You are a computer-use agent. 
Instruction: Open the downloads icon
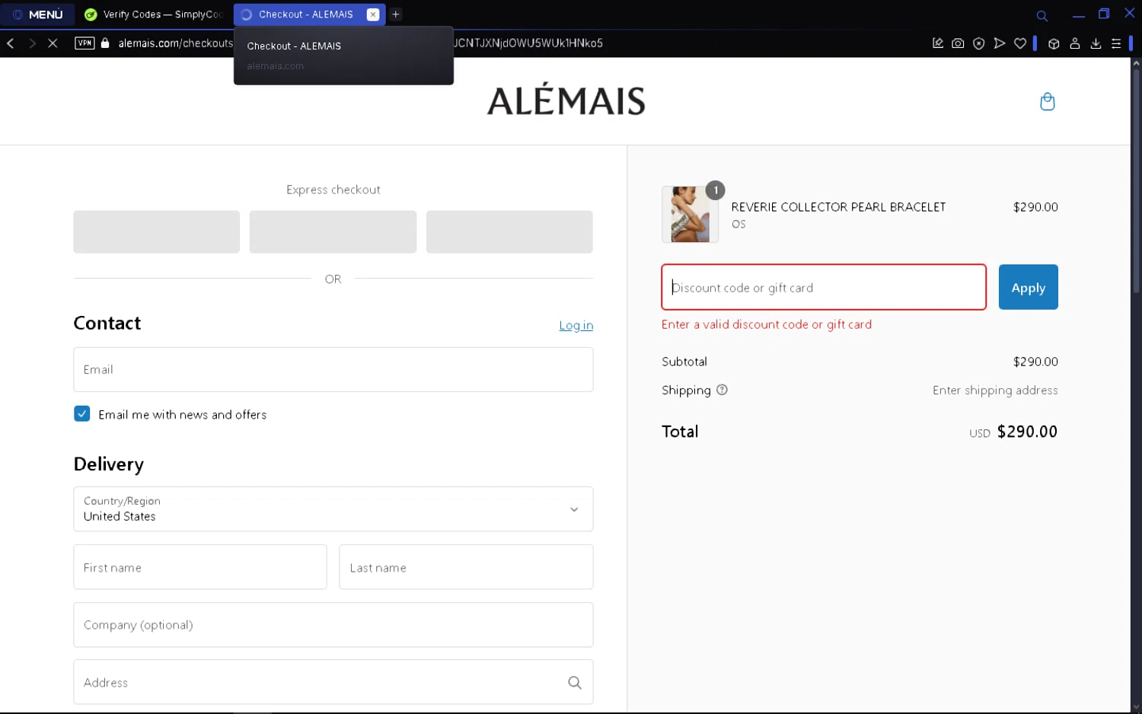coord(1096,43)
